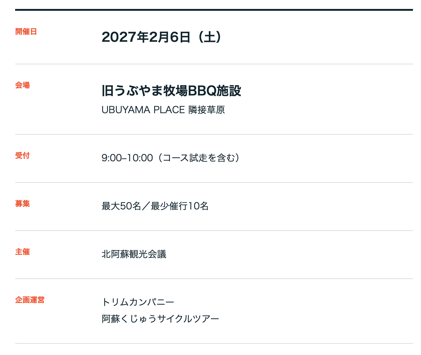This screenshot has height=355, width=421.
Task: Select the 受付 label
Action: [23, 155]
